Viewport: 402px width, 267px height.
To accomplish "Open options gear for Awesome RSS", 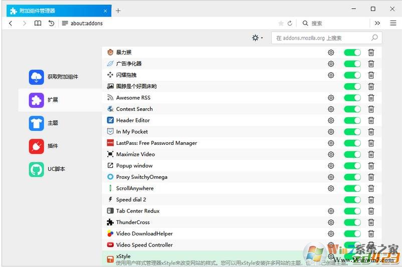I will (331, 98).
